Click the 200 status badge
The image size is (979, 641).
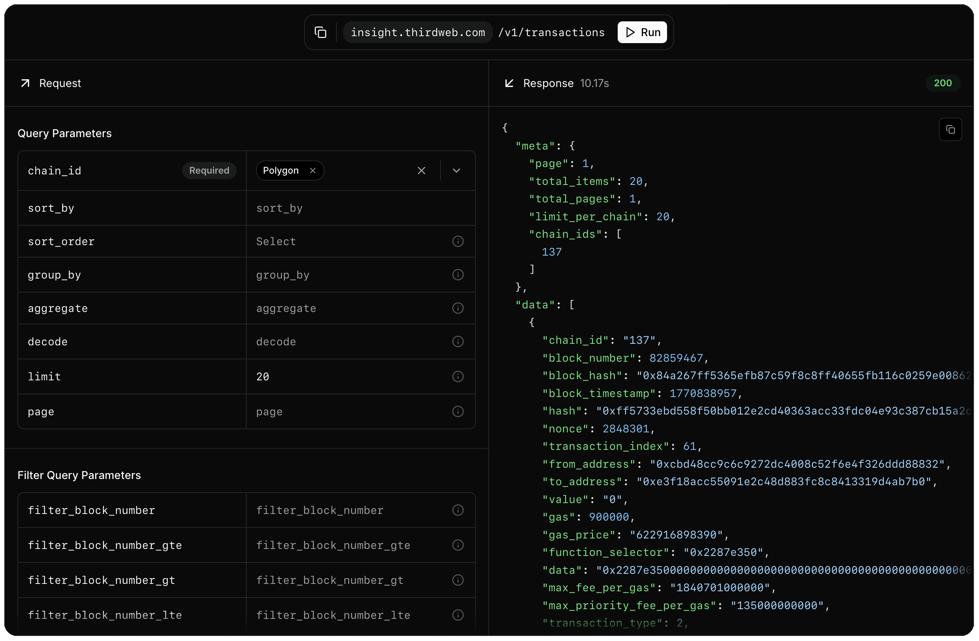click(942, 83)
